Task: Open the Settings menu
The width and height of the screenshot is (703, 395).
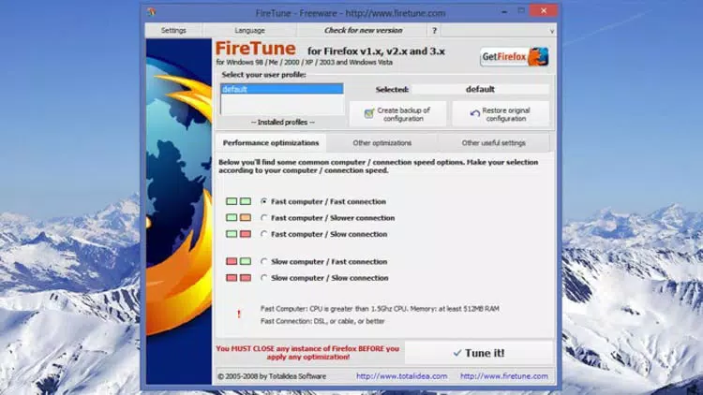Action: click(x=173, y=31)
